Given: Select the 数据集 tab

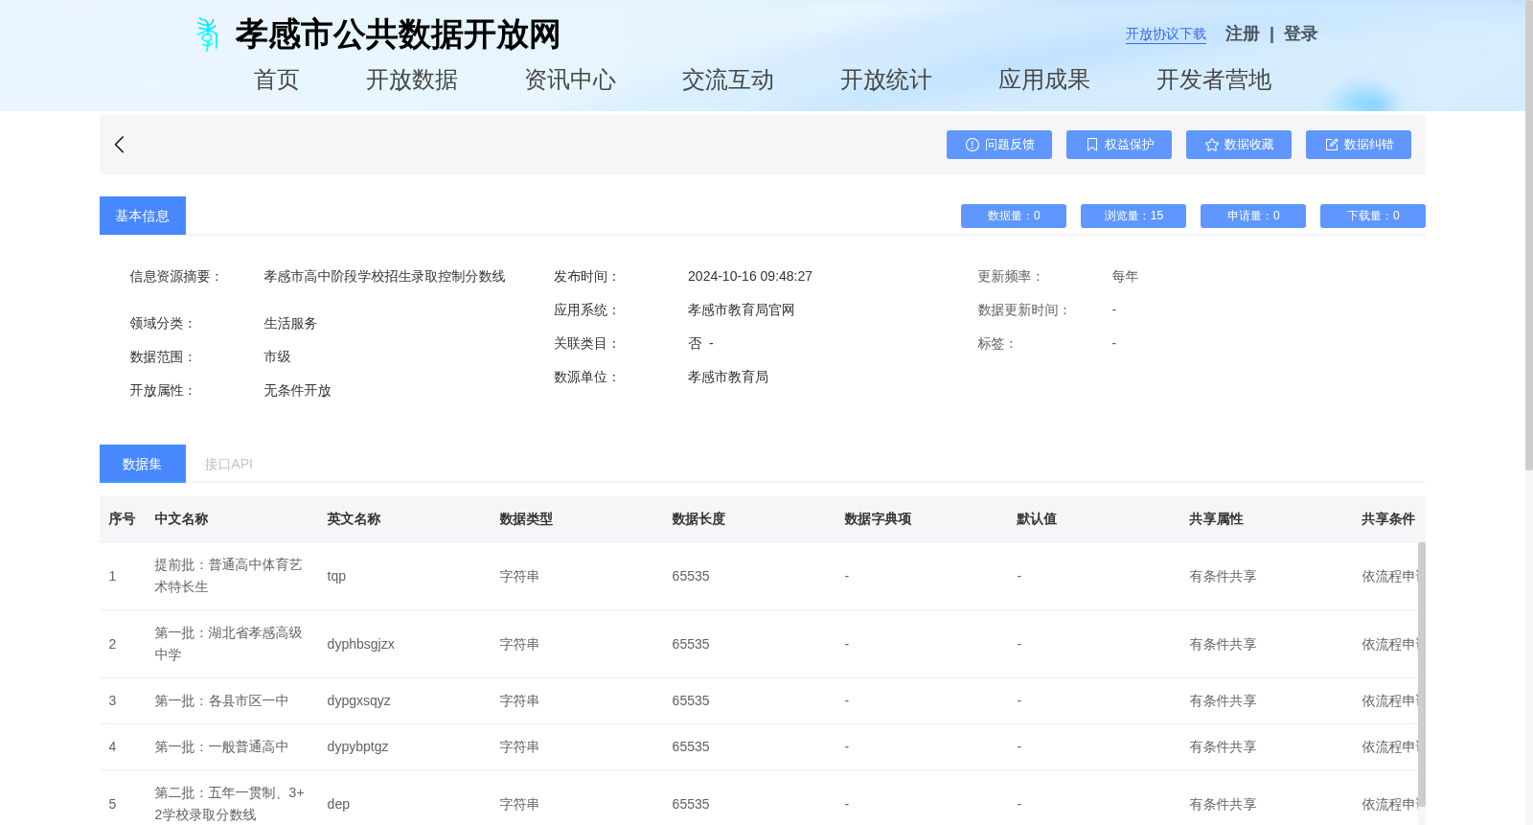Looking at the screenshot, I should [143, 464].
